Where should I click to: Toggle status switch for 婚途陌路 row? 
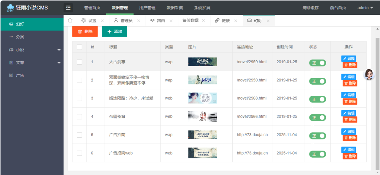pos(318,100)
